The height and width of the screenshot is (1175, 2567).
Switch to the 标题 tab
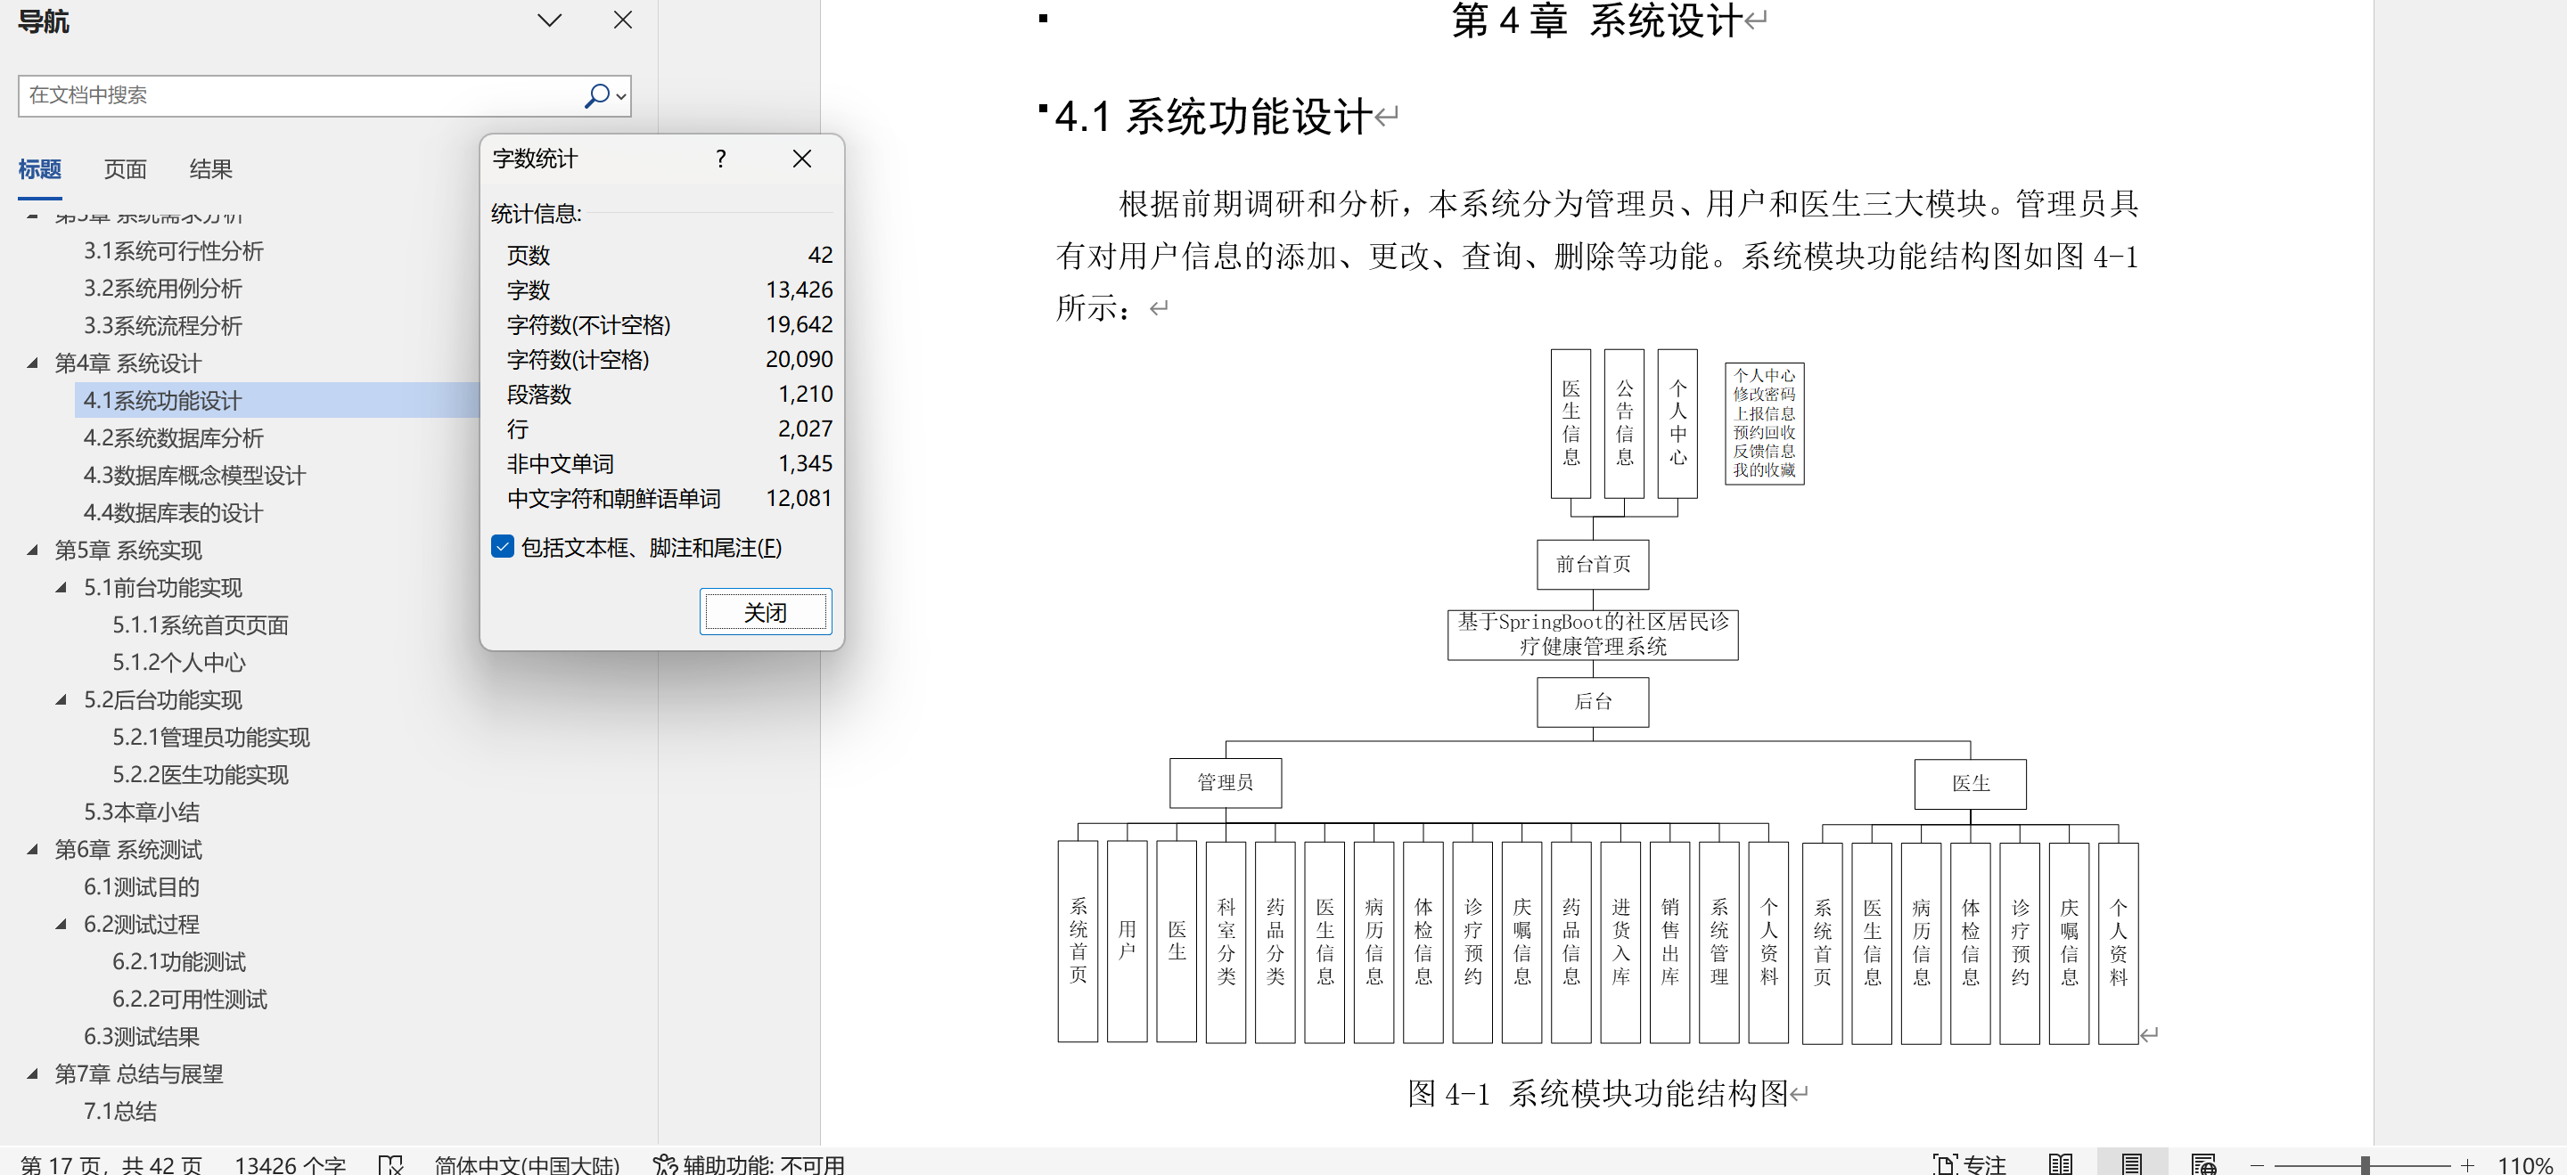40,169
